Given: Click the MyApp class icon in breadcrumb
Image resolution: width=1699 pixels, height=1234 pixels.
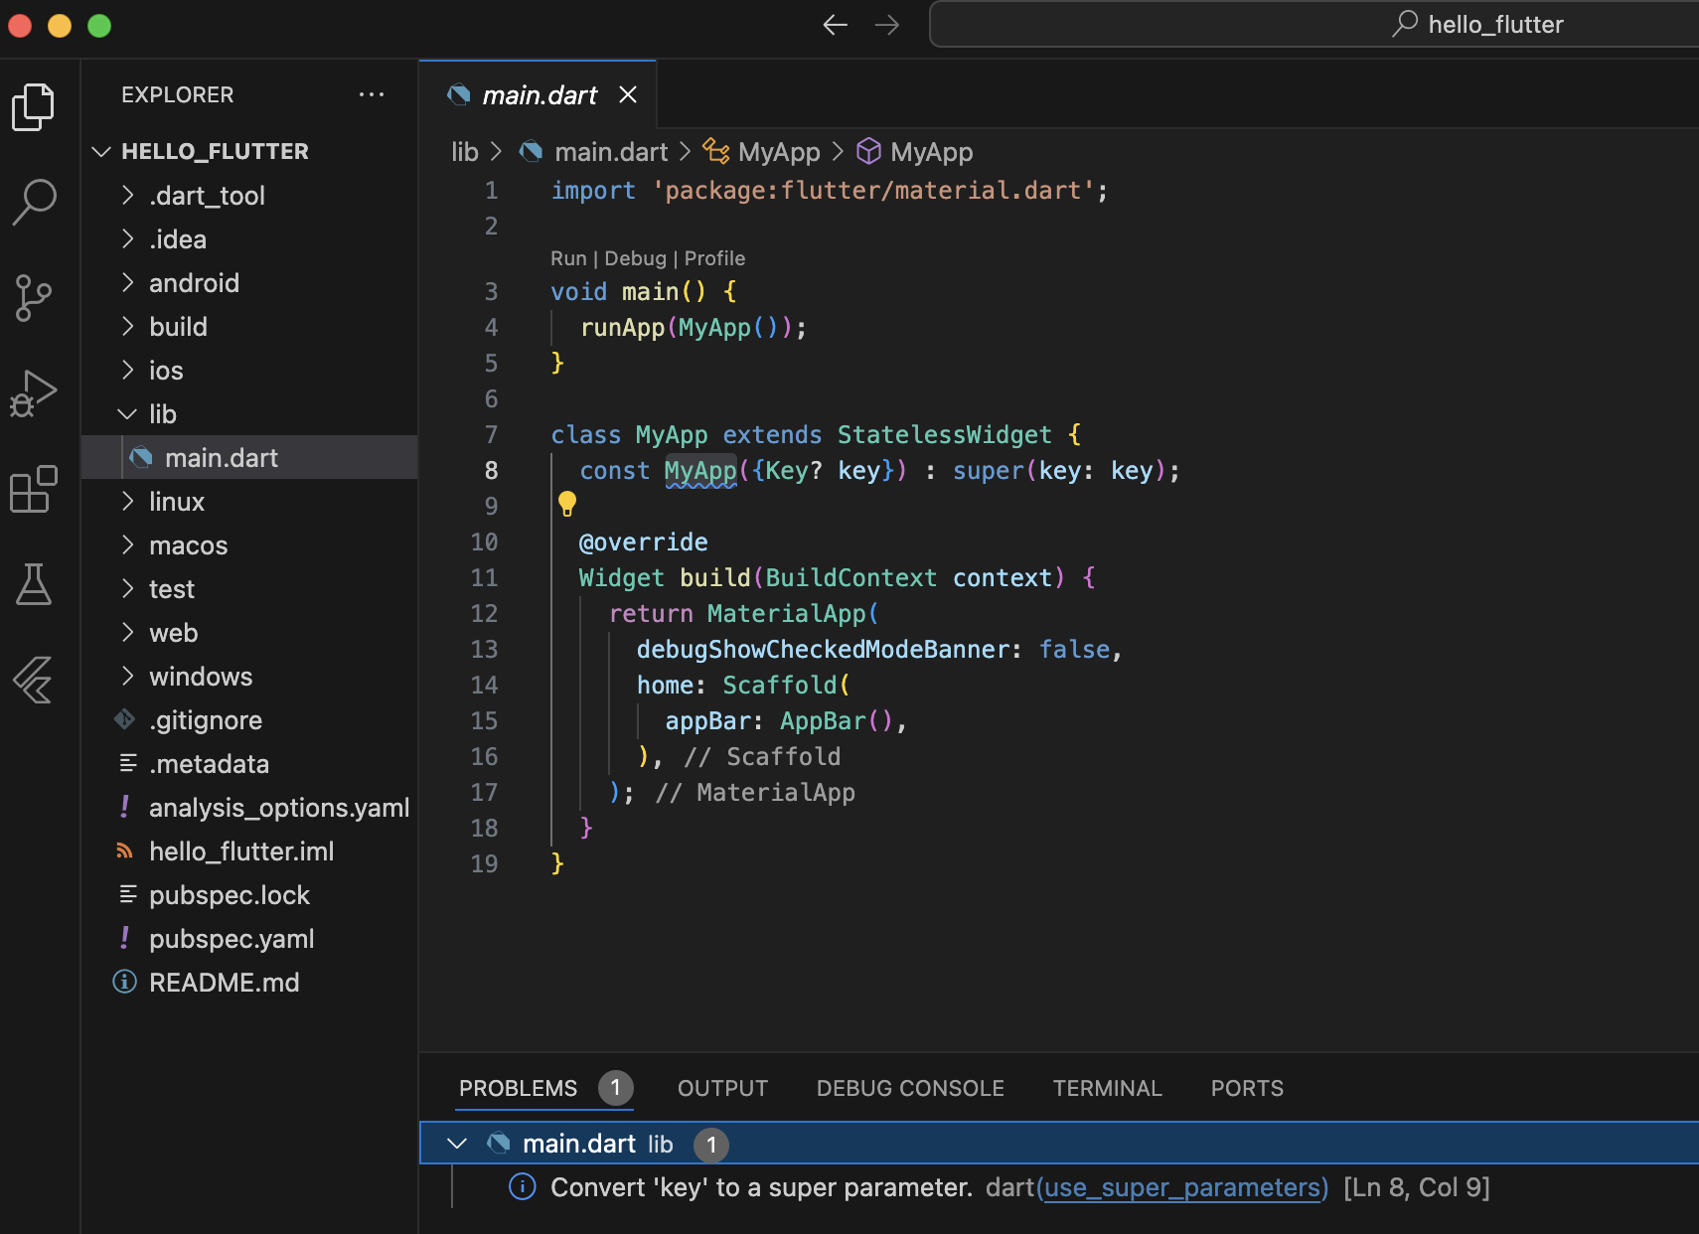Looking at the screenshot, I should (716, 151).
